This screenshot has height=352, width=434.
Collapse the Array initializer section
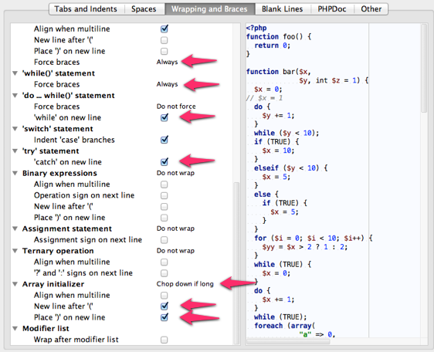(15, 284)
